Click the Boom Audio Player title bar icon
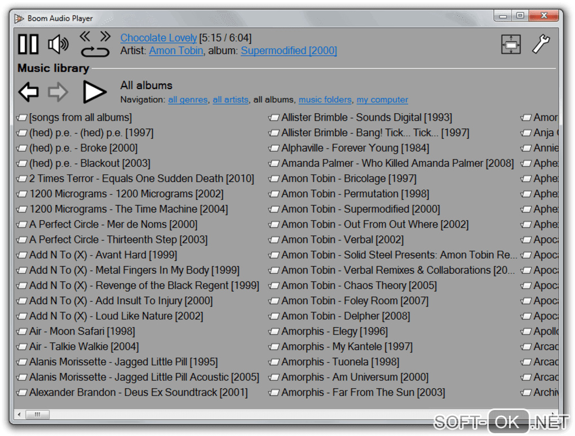575x436 pixels. pos(19,19)
